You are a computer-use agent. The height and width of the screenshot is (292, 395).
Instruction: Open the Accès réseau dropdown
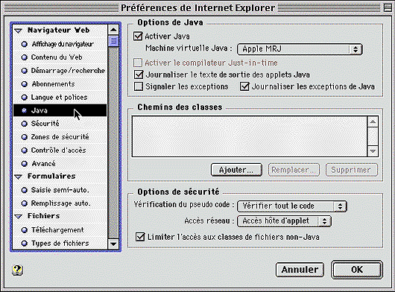pos(284,221)
